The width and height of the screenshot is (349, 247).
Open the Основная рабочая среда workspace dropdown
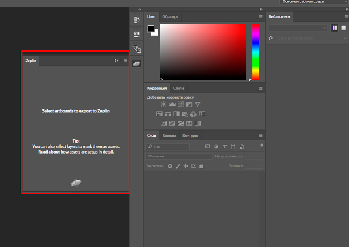pos(314,2)
